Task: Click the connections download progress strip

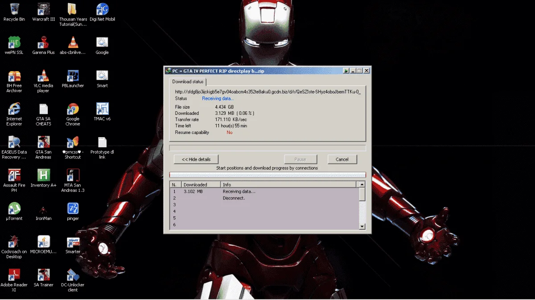Action: pyautogui.click(x=267, y=175)
